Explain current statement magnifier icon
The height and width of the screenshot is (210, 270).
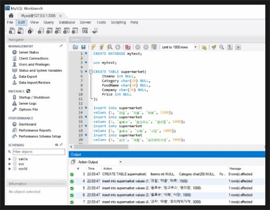click(110, 47)
